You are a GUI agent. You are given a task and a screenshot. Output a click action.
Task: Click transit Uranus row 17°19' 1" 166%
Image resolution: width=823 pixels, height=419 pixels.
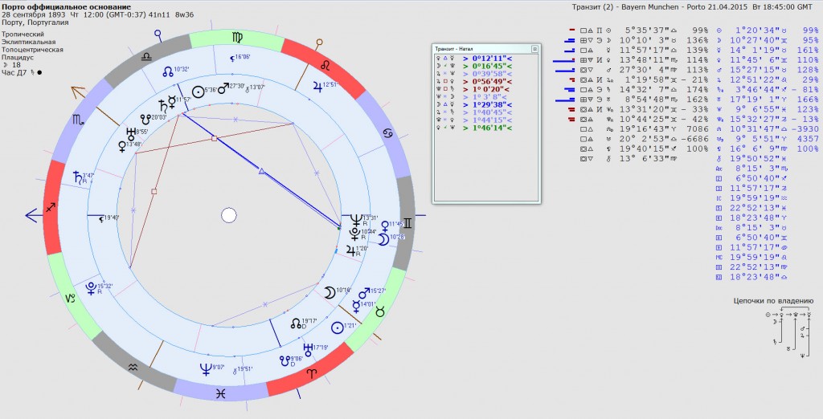pos(768,99)
